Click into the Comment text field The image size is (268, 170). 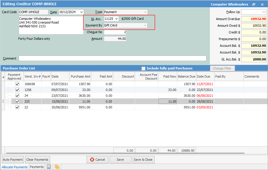(x=112, y=58)
